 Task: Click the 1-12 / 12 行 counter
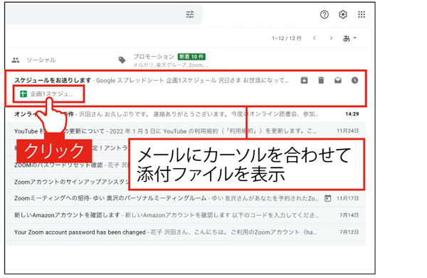point(287,38)
